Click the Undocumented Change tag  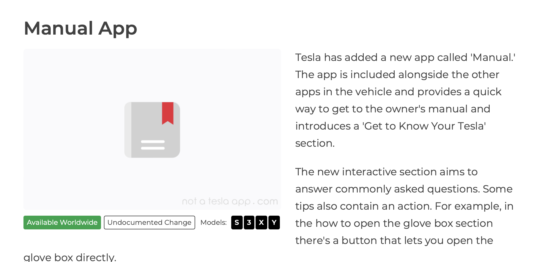[149, 223]
